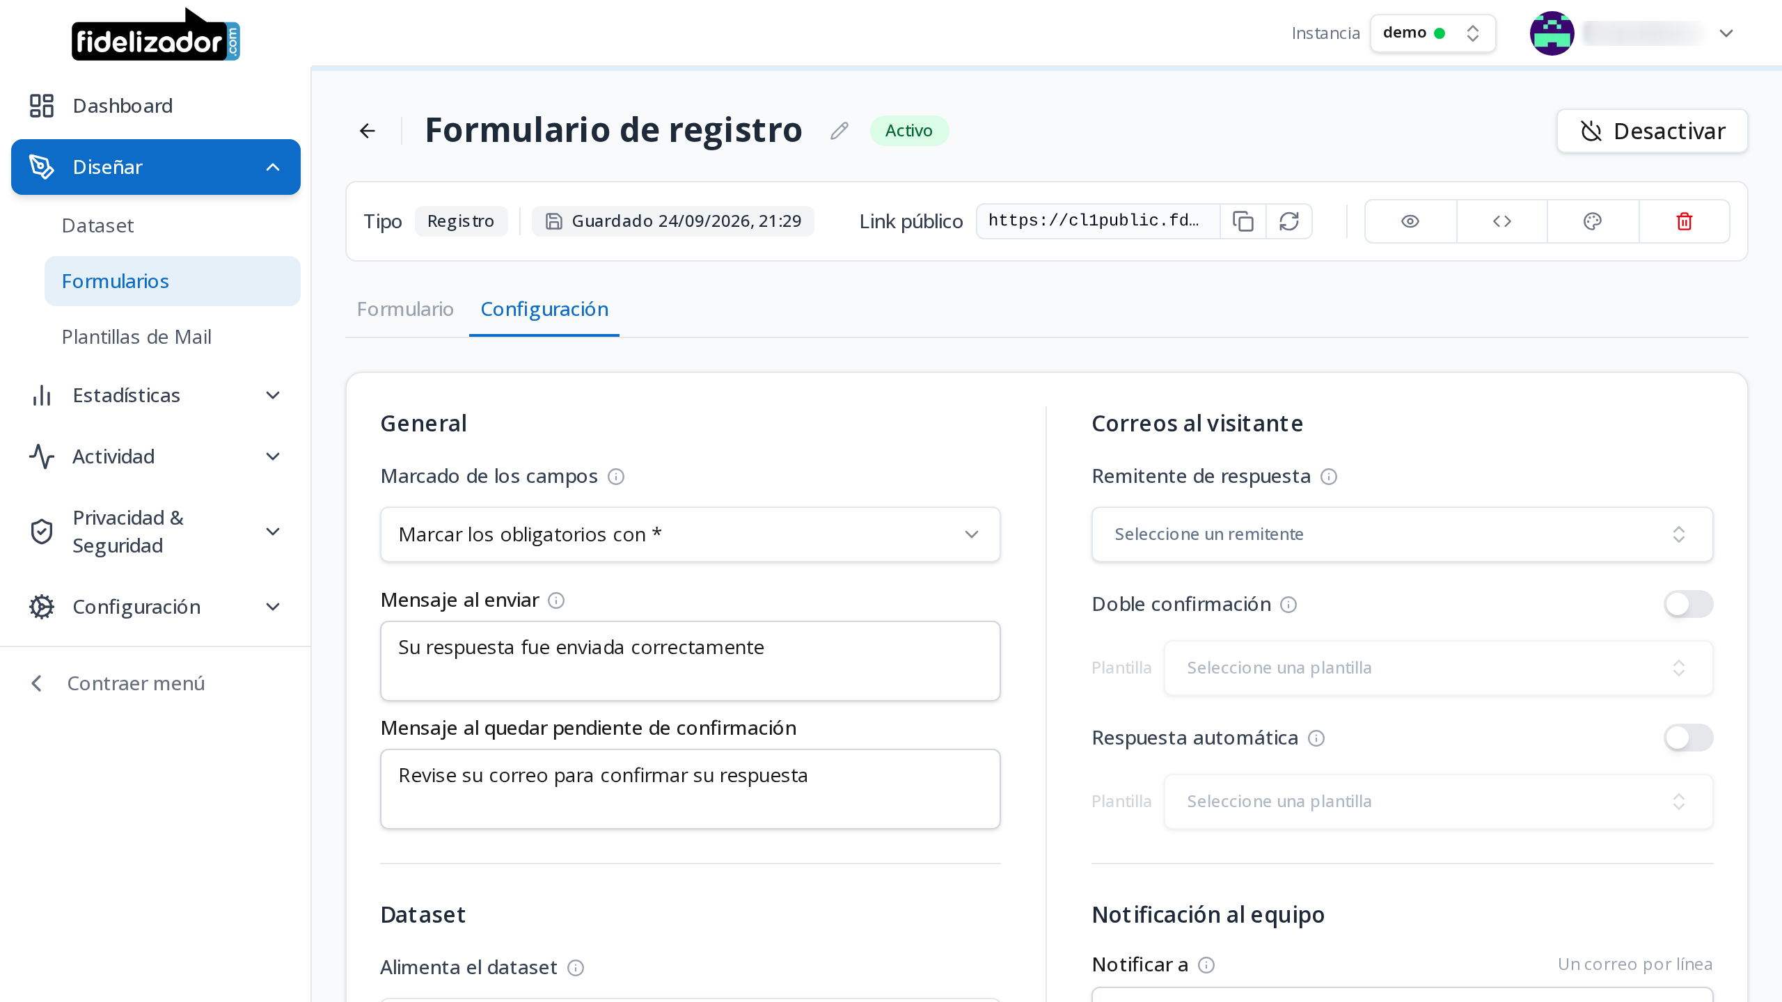The image size is (1782, 1002).
Task: Click the Dashboard grid icon
Action: point(42,106)
